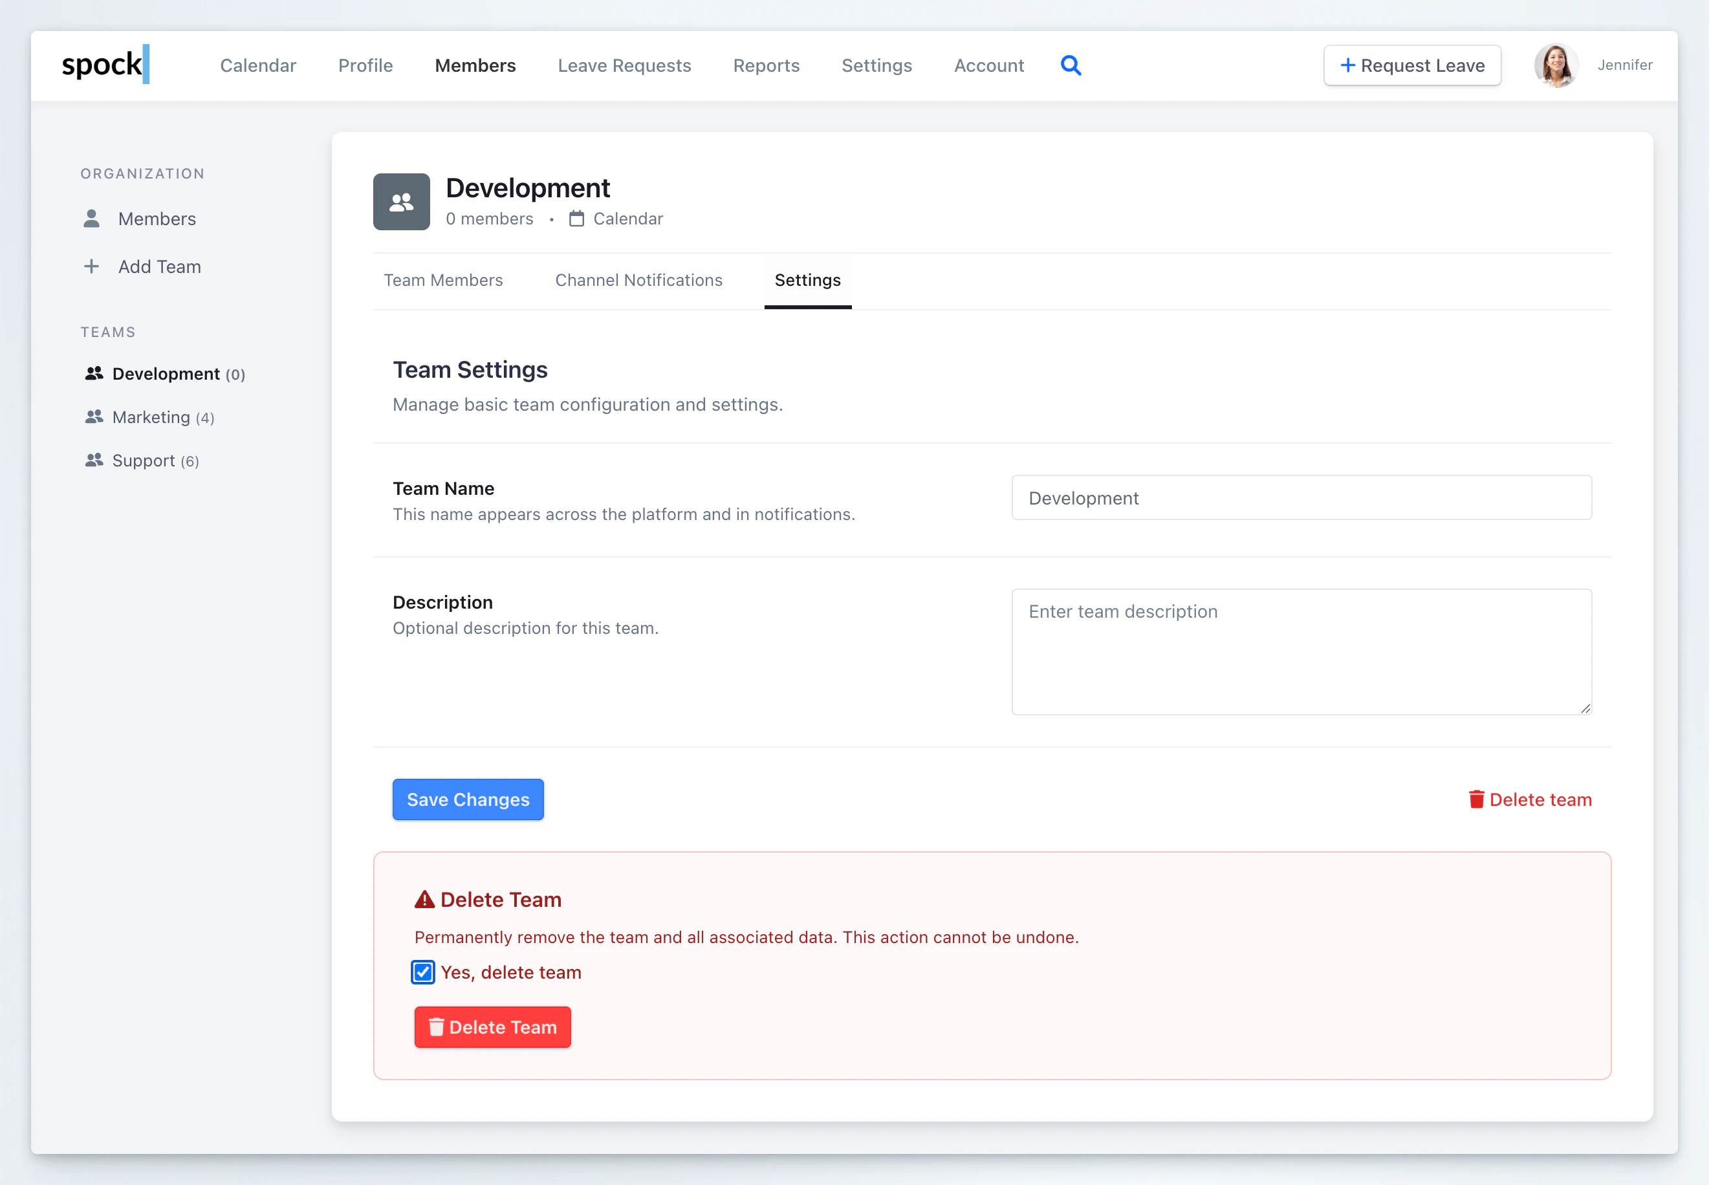Edit the Team Name input field
This screenshot has width=1709, height=1185.
pos(1301,497)
